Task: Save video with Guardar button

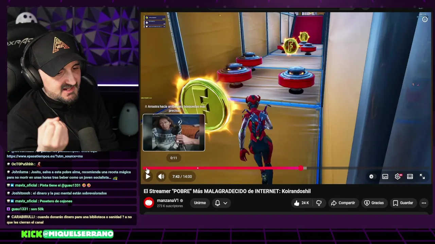Action: [403, 203]
